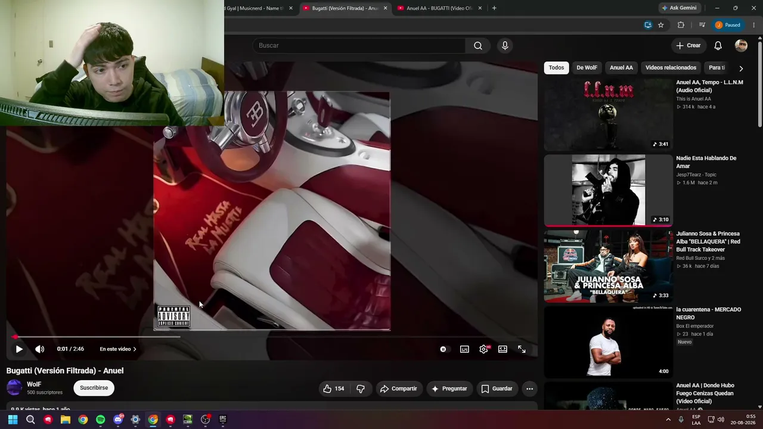Open the YouTube account avatar menu
Viewport: 763px width, 429px height.
pyautogui.click(x=741, y=45)
